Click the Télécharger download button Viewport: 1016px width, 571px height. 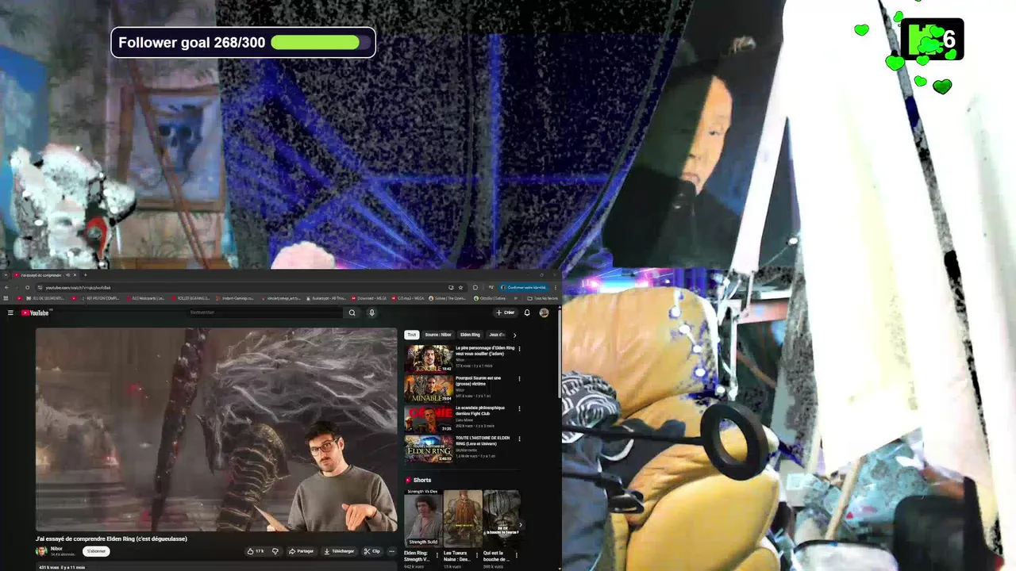coord(339,551)
